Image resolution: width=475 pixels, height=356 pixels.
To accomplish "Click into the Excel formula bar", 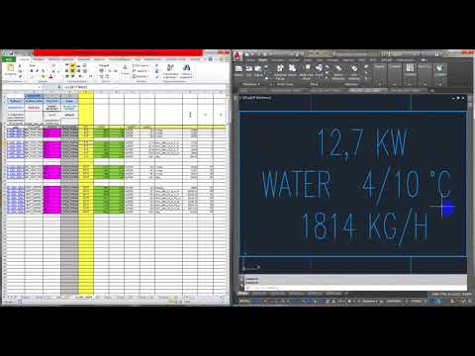I will (143, 87).
